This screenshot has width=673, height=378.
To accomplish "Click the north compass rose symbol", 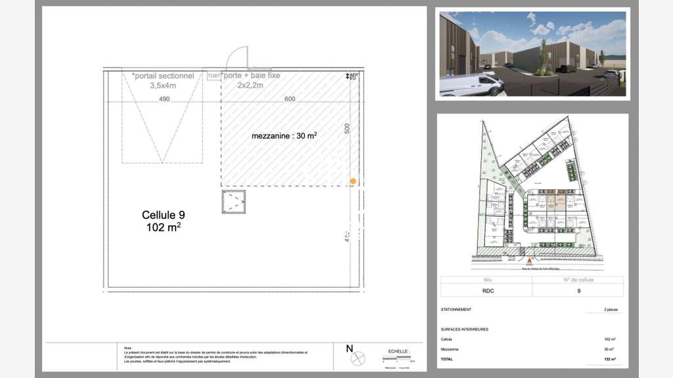I will pyautogui.click(x=358, y=358).
